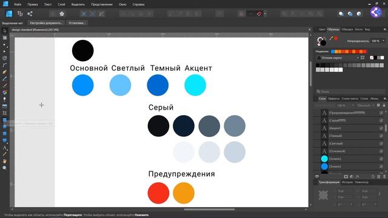Image resolution: width=388 pixels, height=218 pixels.
Task: Pick the blue recent color swatch
Action: click(333, 51)
